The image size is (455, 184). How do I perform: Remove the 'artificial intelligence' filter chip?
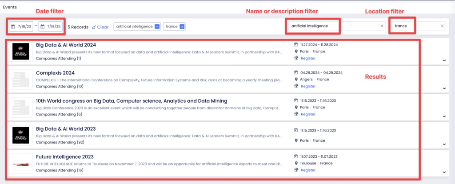point(157,26)
